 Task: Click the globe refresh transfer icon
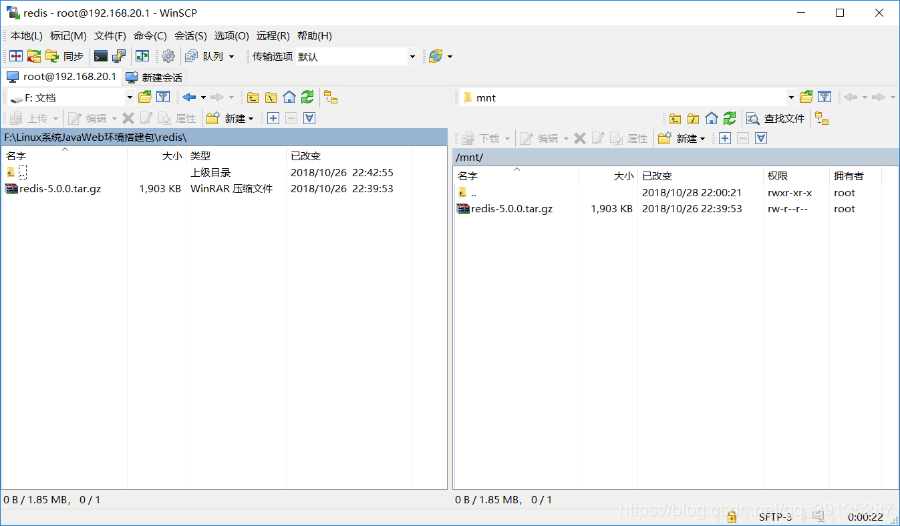[x=435, y=57]
